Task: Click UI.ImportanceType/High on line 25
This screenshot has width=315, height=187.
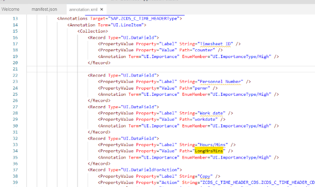Action: [x=241, y=94]
